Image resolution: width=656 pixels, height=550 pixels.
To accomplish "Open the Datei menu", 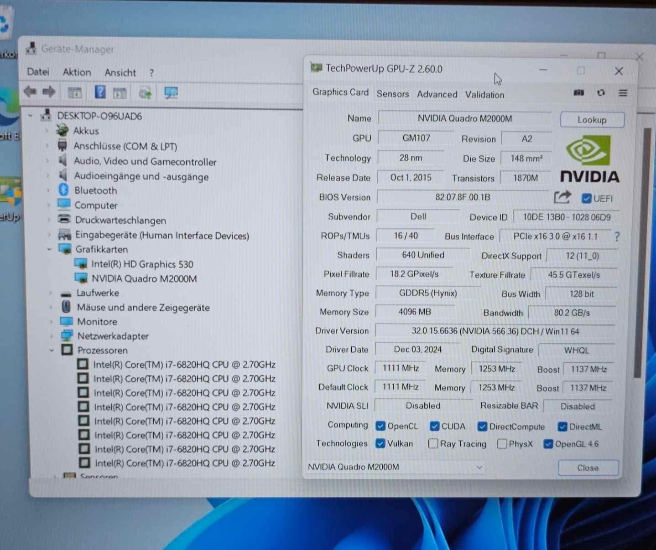I will coord(38,72).
